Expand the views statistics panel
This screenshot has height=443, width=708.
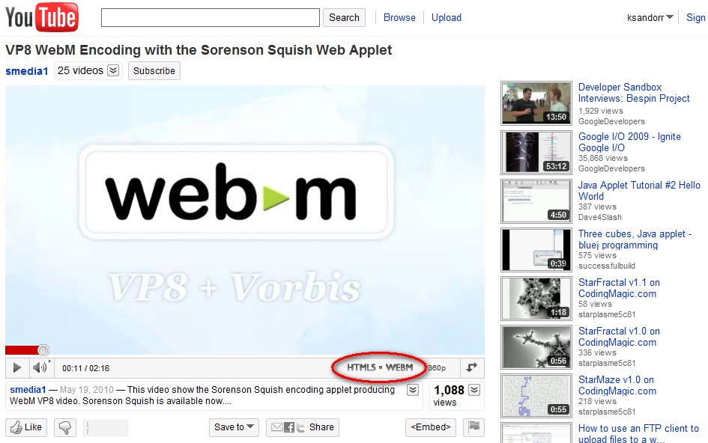point(475,390)
